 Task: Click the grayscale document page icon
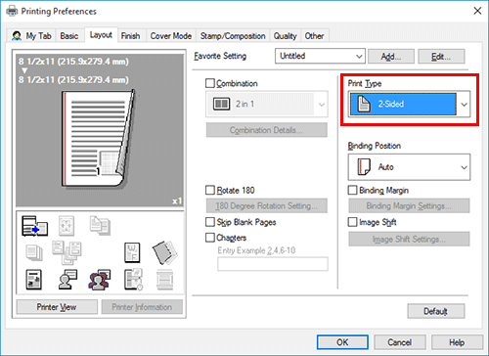(x=33, y=280)
